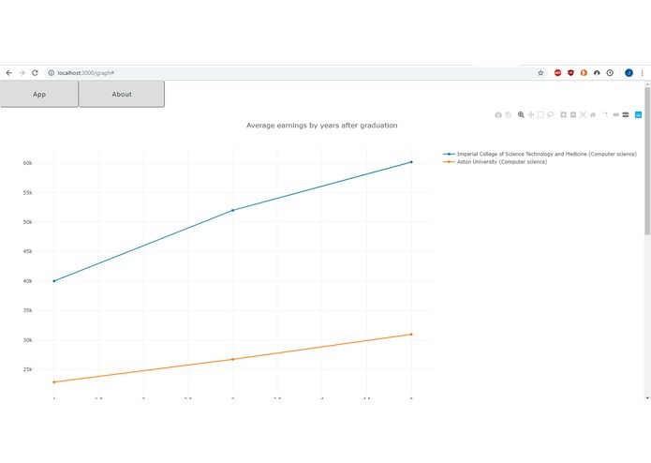The width and height of the screenshot is (651, 463).
Task: Download plot as PNG camera icon
Action: pyautogui.click(x=498, y=114)
